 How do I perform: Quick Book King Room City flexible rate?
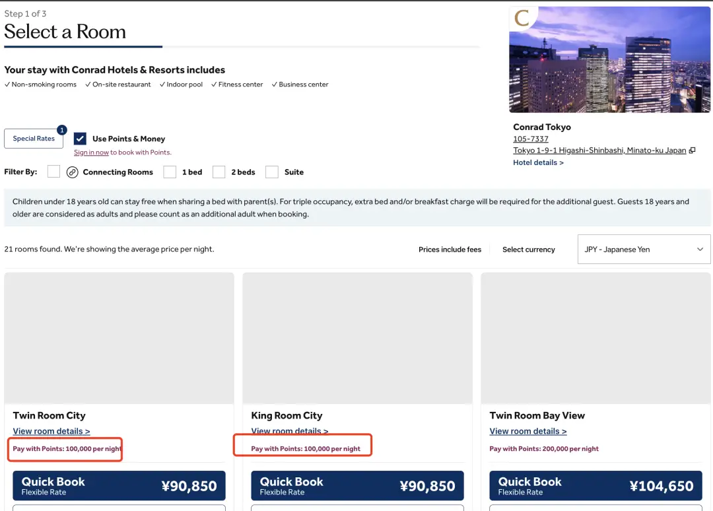(x=357, y=486)
